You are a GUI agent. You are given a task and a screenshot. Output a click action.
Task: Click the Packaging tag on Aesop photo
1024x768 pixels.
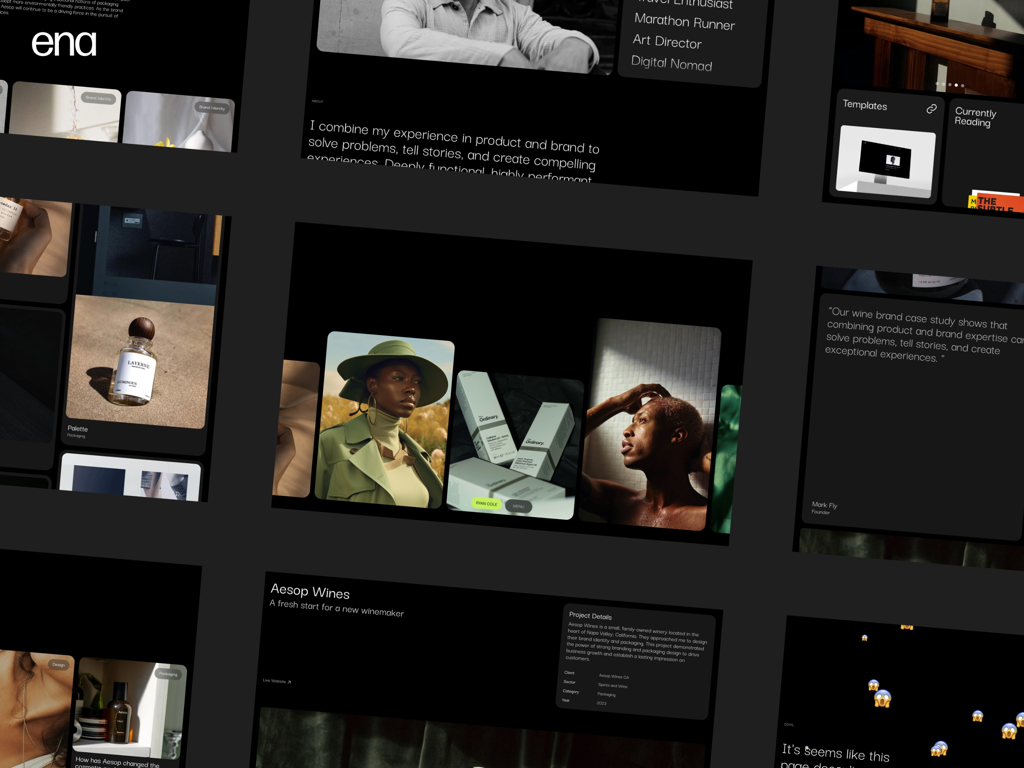click(168, 674)
